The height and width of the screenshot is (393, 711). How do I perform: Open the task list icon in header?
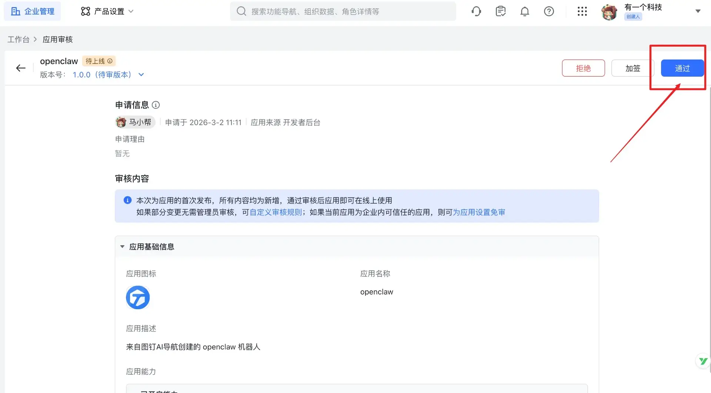[x=501, y=11]
